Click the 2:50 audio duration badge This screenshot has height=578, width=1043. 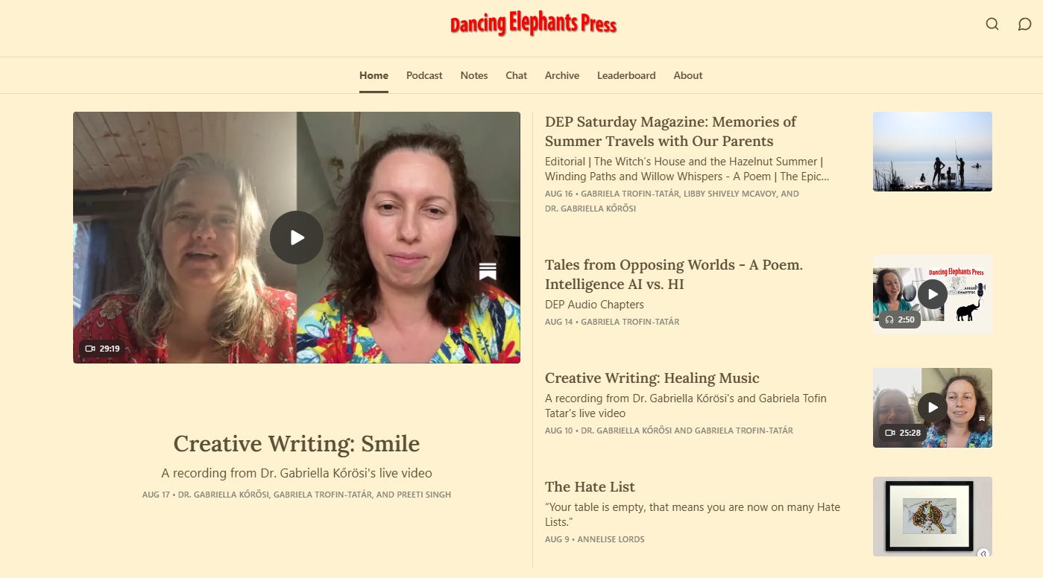900,320
